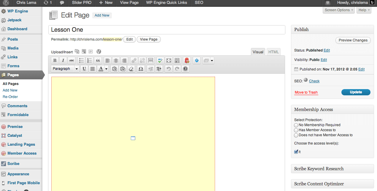Toggle fullscreen editing mode icon
377x191 pixels.
tap(169, 61)
